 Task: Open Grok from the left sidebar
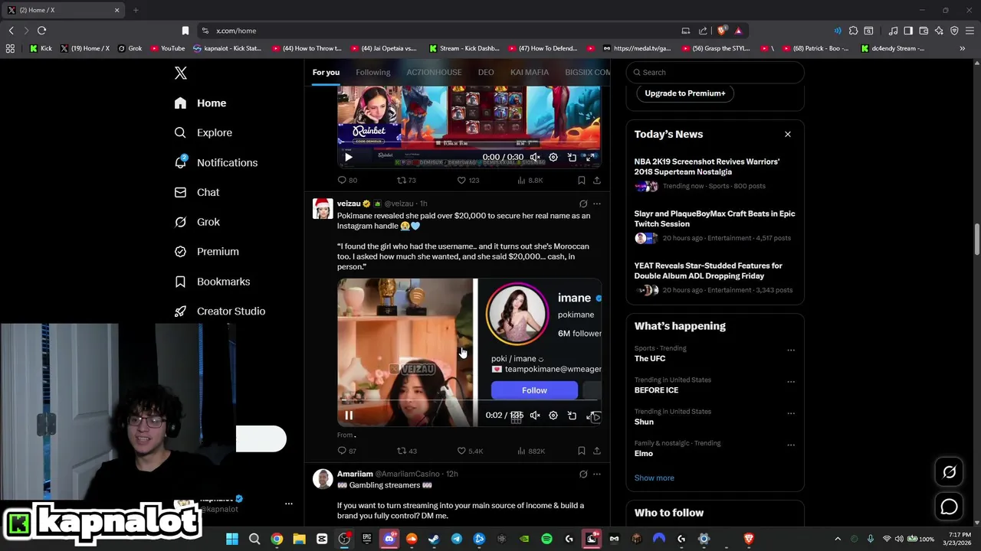pyautogui.click(x=197, y=222)
